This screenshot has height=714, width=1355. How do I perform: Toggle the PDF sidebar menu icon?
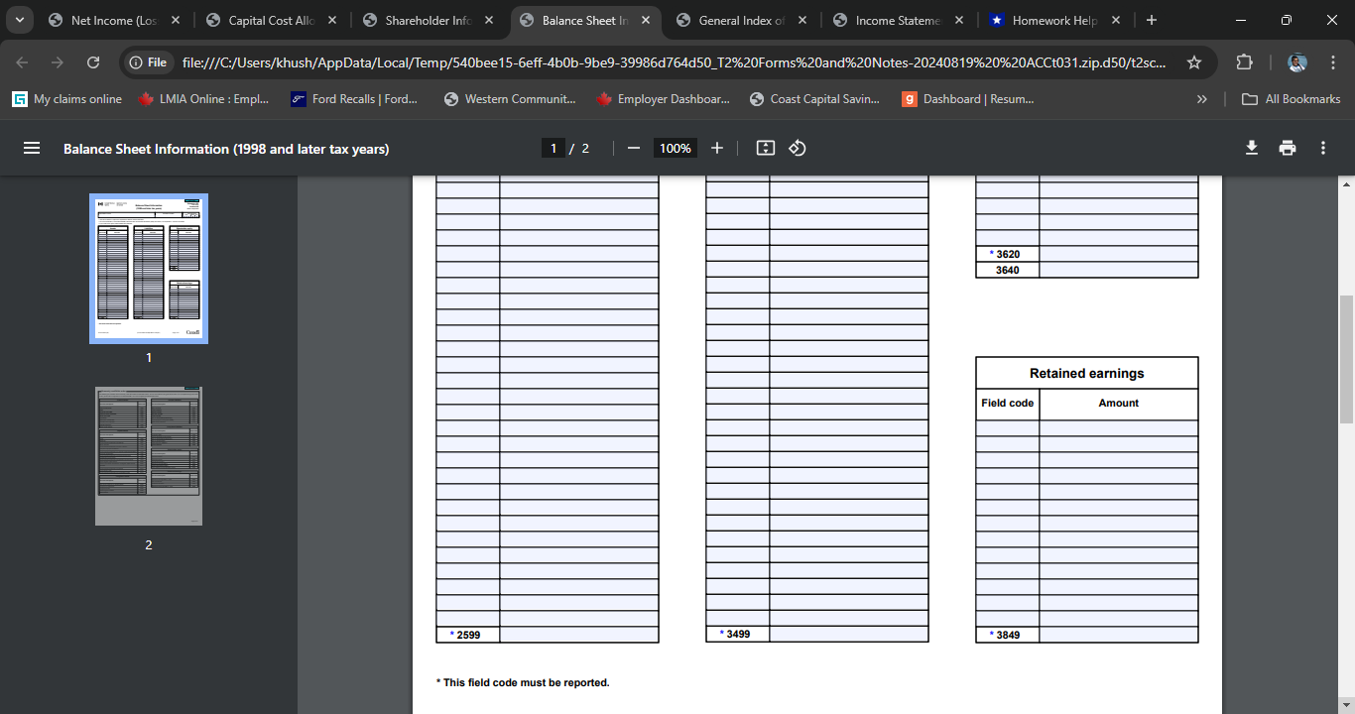click(x=32, y=148)
